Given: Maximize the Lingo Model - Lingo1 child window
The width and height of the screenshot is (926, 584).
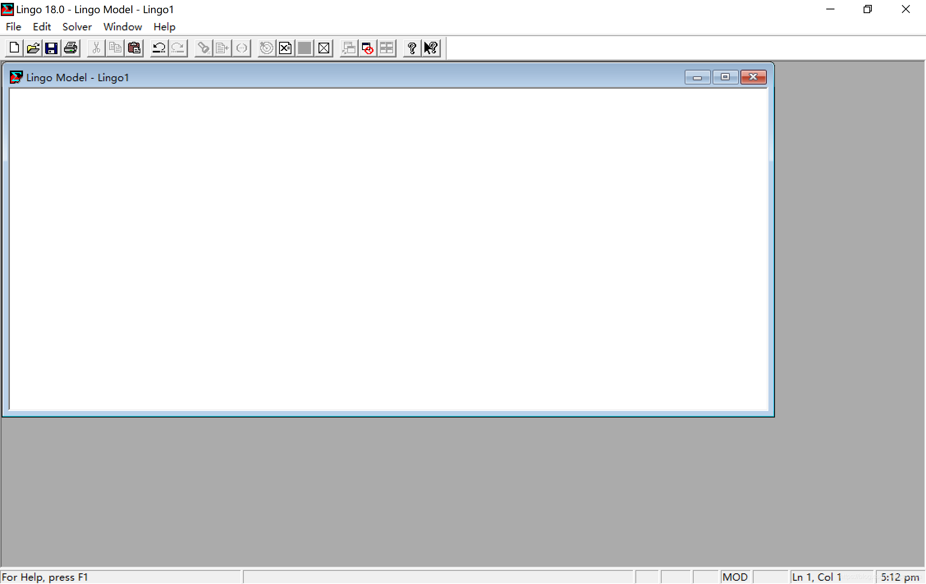Looking at the screenshot, I should 725,77.
